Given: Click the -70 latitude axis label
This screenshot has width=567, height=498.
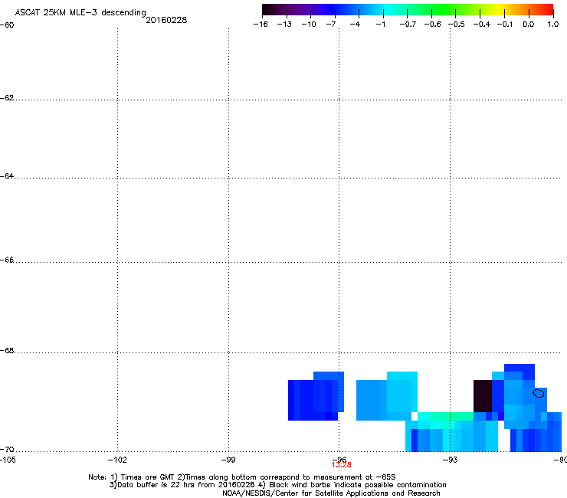Looking at the screenshot, I should click(7, 450).
